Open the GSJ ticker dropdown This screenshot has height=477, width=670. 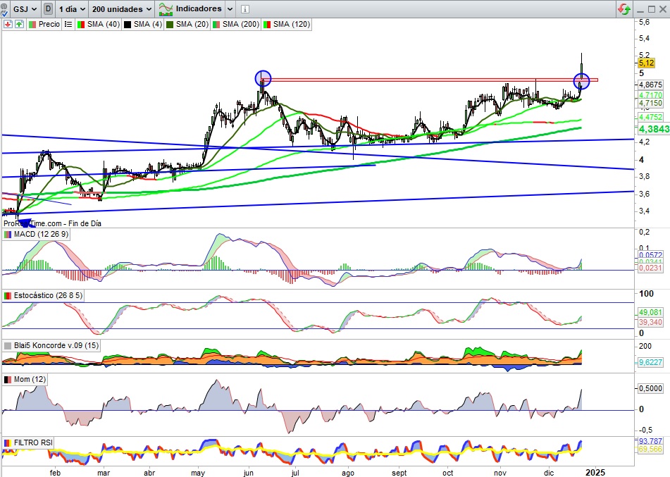click(25, 8)
